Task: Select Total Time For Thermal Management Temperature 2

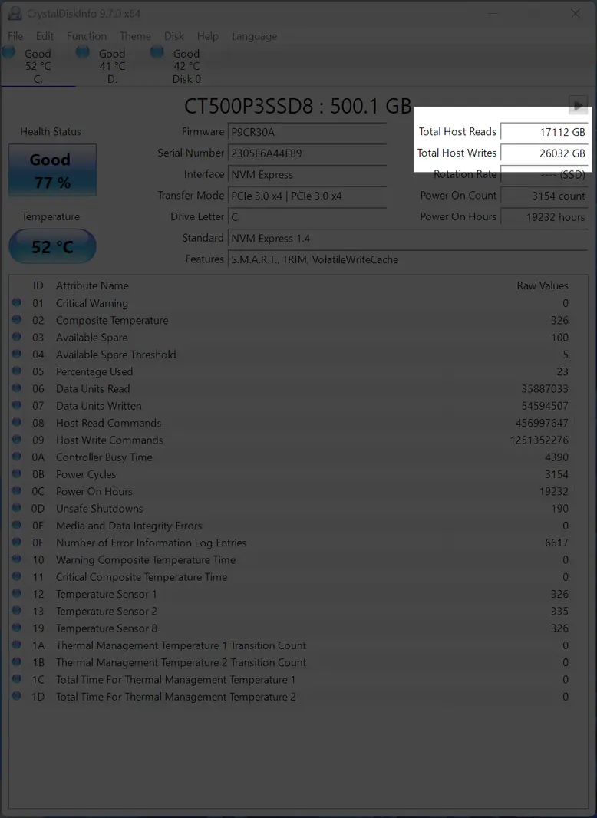Action: (298, 697)
